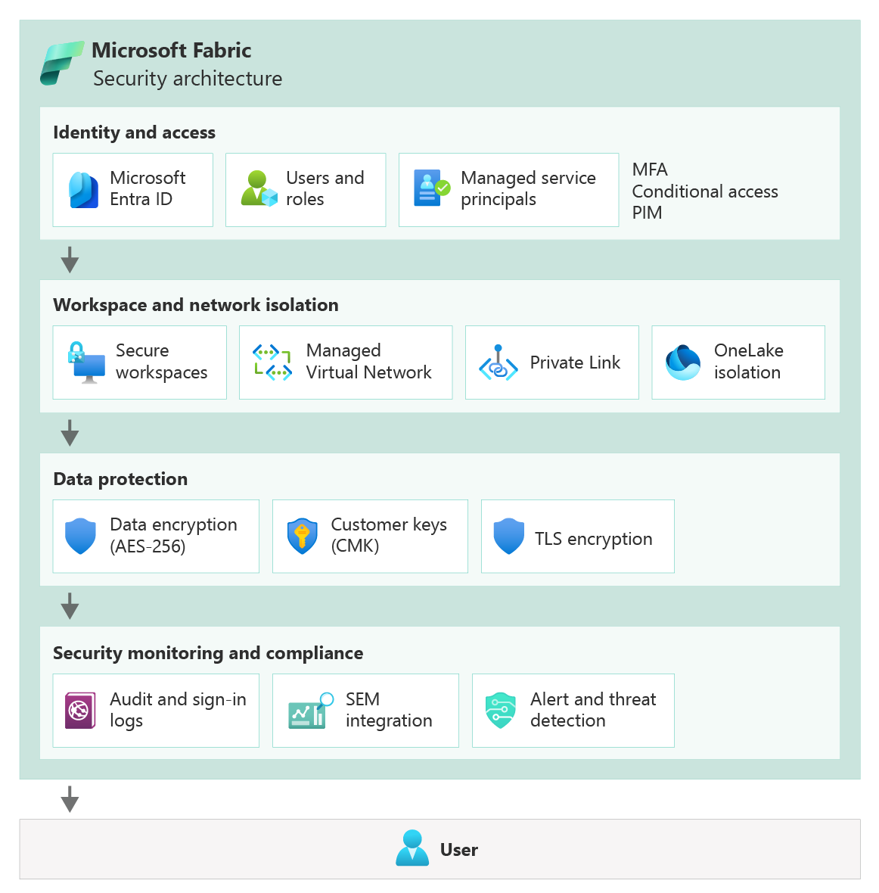This screenshot has width=879, height=893.
Task: Click the TLS encryption shield icon
Action: click(508, 536)
